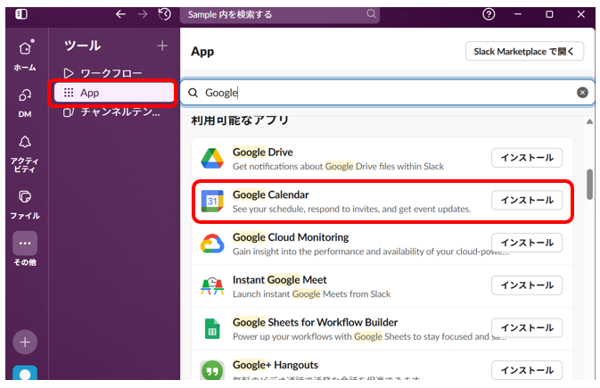Install Google Sheets for Workflow Builder

[x=527, y=328]
